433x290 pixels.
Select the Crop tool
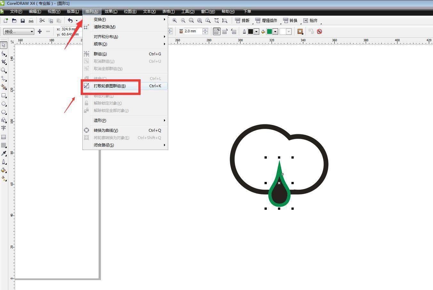(x=4, y=62)
